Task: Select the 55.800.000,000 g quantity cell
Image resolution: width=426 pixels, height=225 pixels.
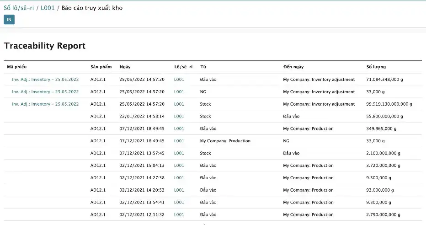Action: coord(384,117)
